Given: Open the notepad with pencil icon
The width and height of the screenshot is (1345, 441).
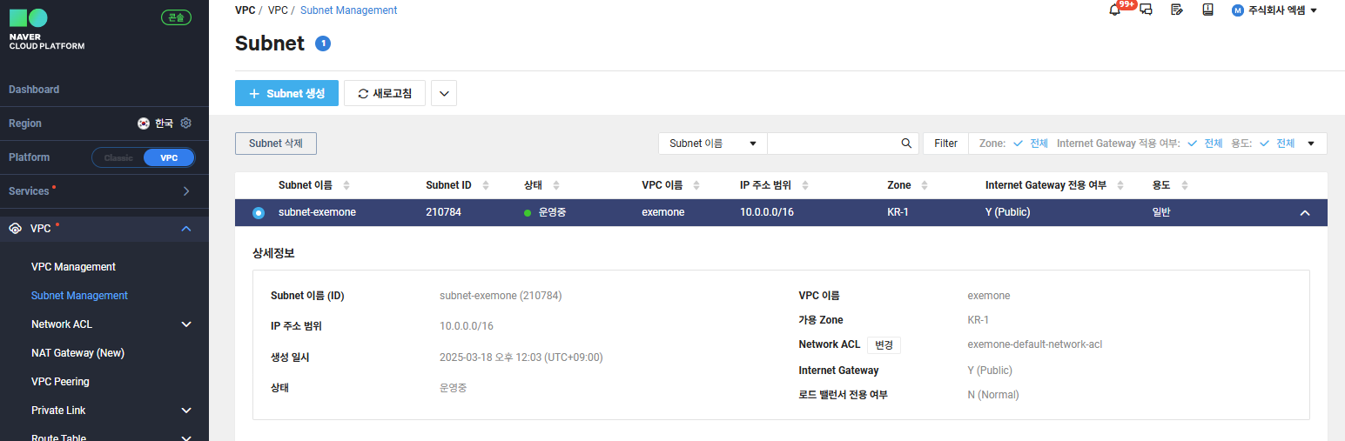Looking at the screenshot, I should [x=1177, y=10].
